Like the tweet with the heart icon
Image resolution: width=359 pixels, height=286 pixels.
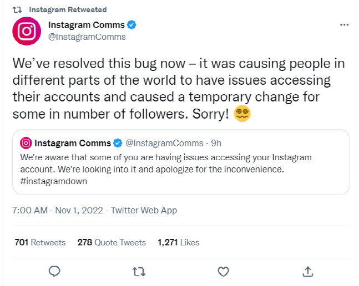pos(223,272)
